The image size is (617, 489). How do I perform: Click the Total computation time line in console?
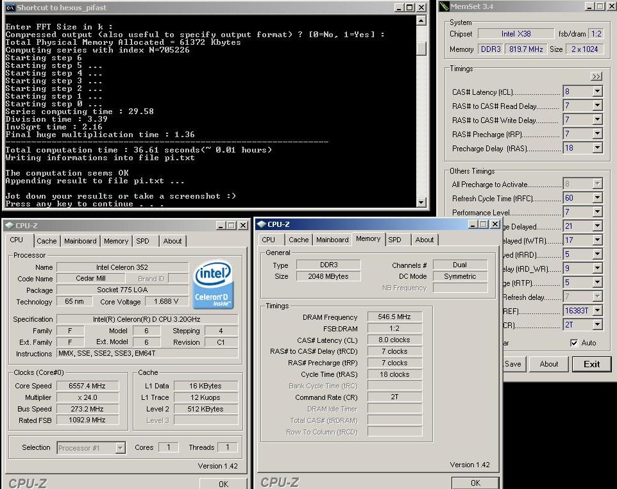(x=139, y=150)
